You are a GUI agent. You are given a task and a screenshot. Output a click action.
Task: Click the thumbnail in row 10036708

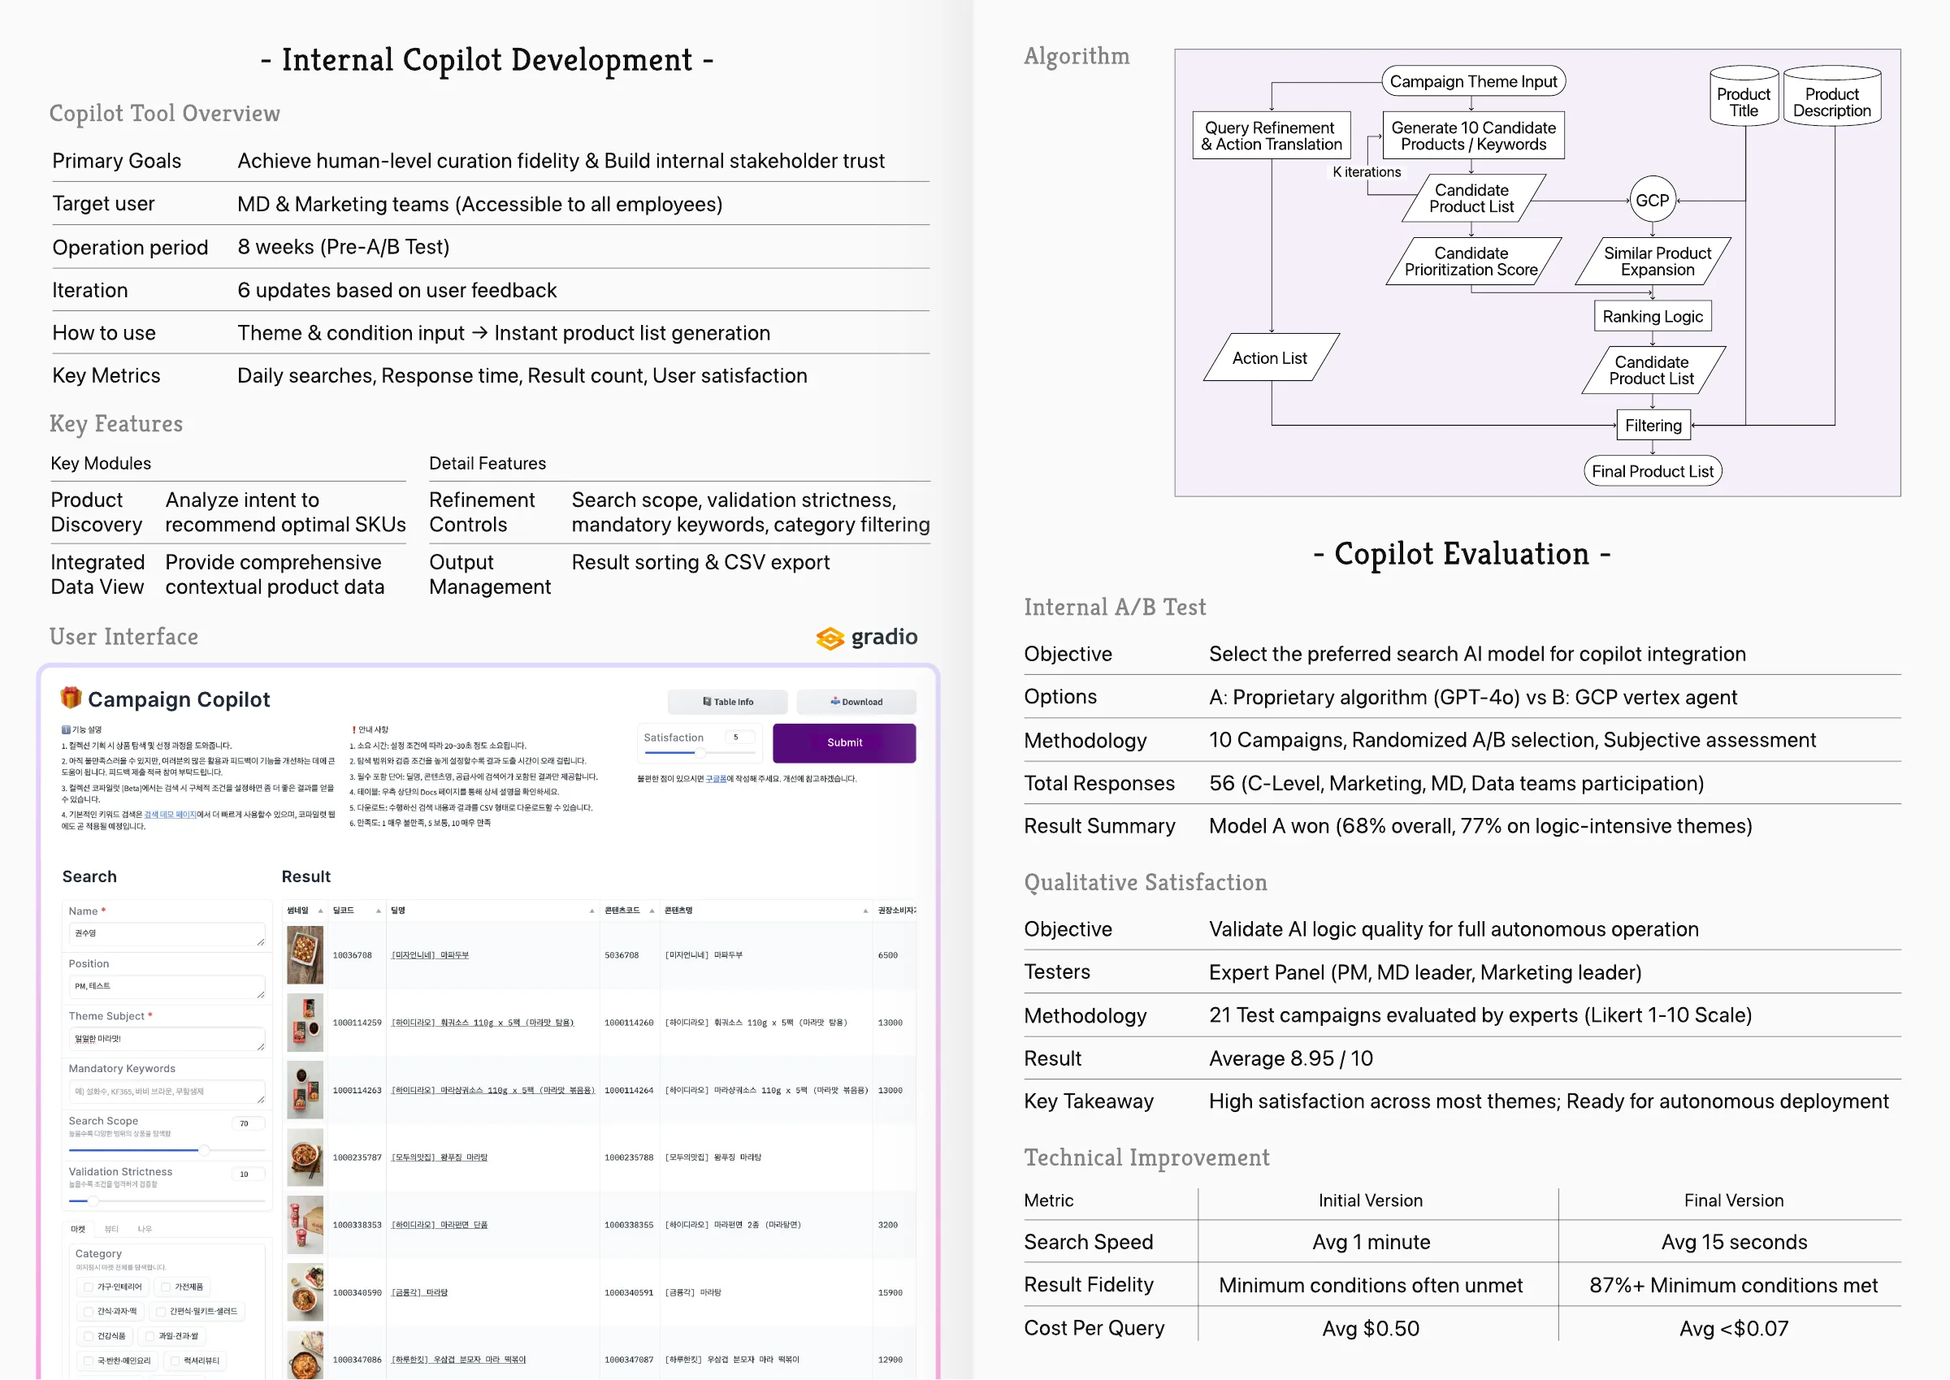pyautogui.click(x=305, y=955)
